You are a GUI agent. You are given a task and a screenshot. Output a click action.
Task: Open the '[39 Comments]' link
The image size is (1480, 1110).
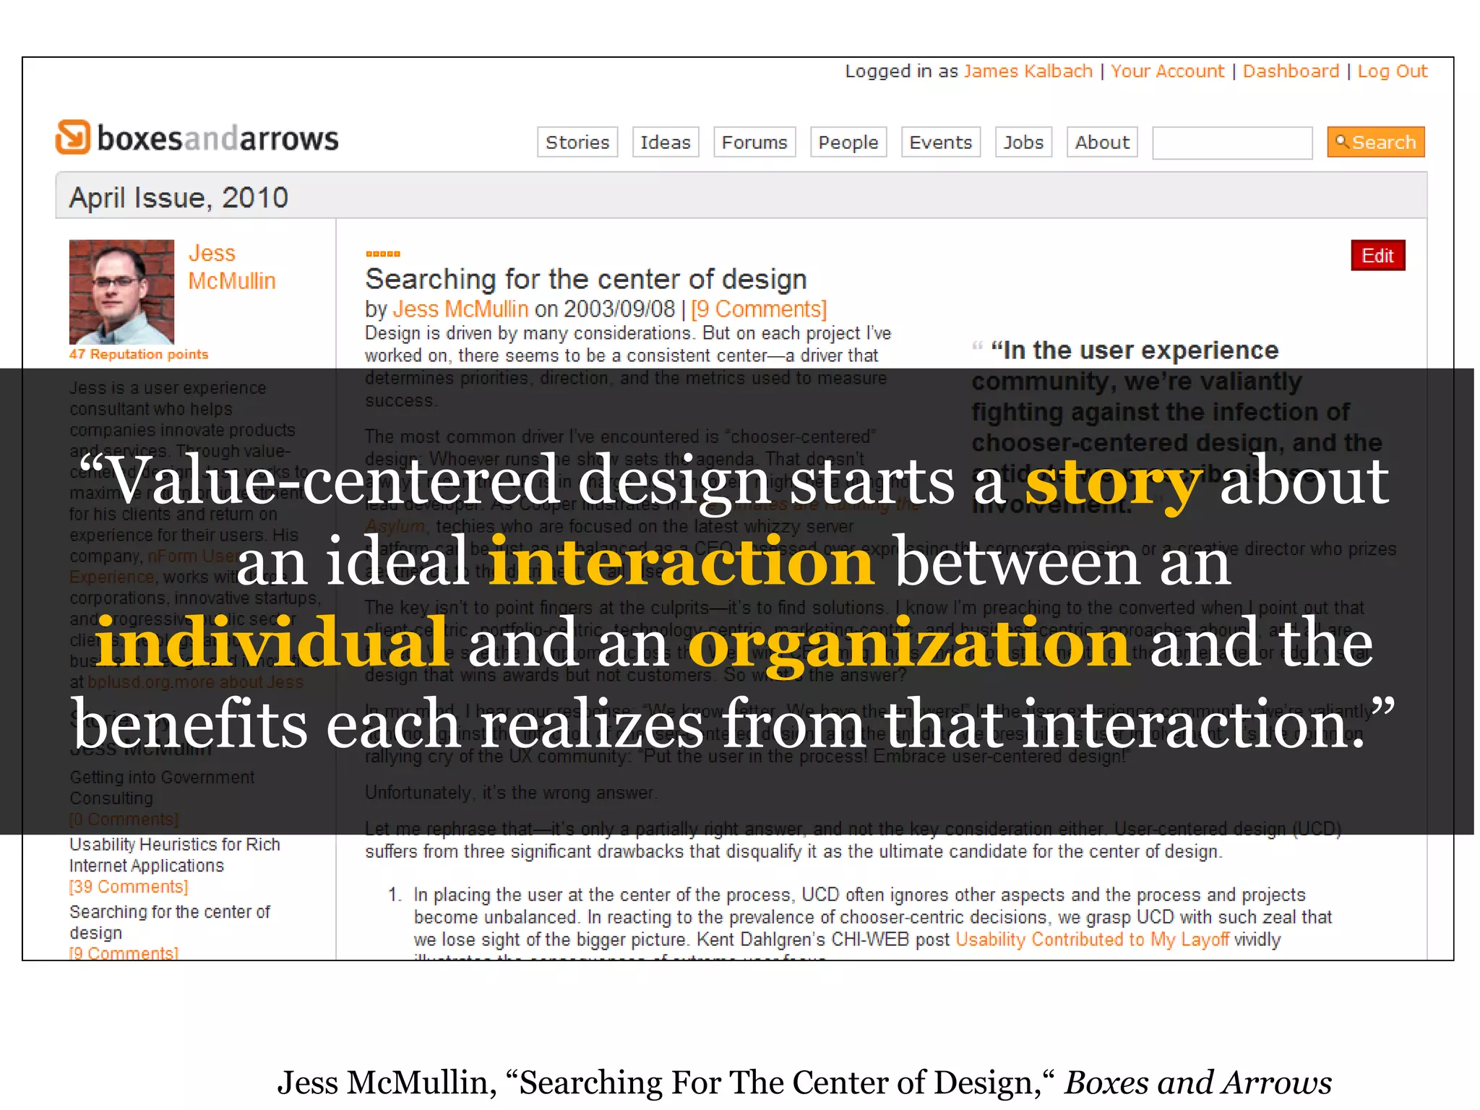[129, 887]
